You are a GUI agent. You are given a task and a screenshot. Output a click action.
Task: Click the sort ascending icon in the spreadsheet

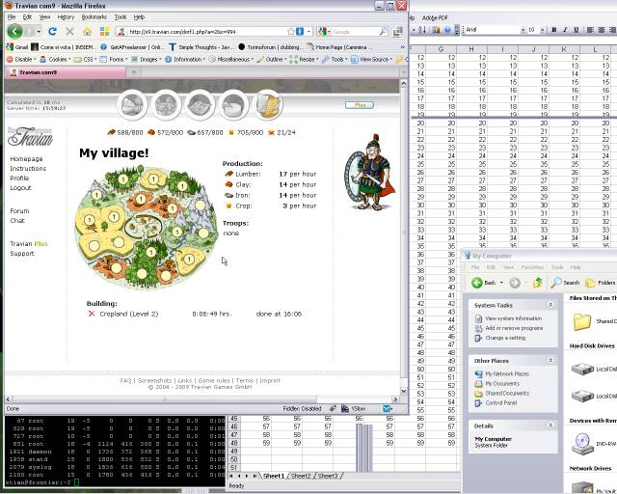point(422,30)
